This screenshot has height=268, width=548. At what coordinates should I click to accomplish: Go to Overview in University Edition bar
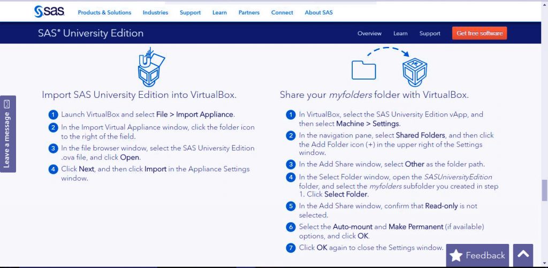pos(369,34)
